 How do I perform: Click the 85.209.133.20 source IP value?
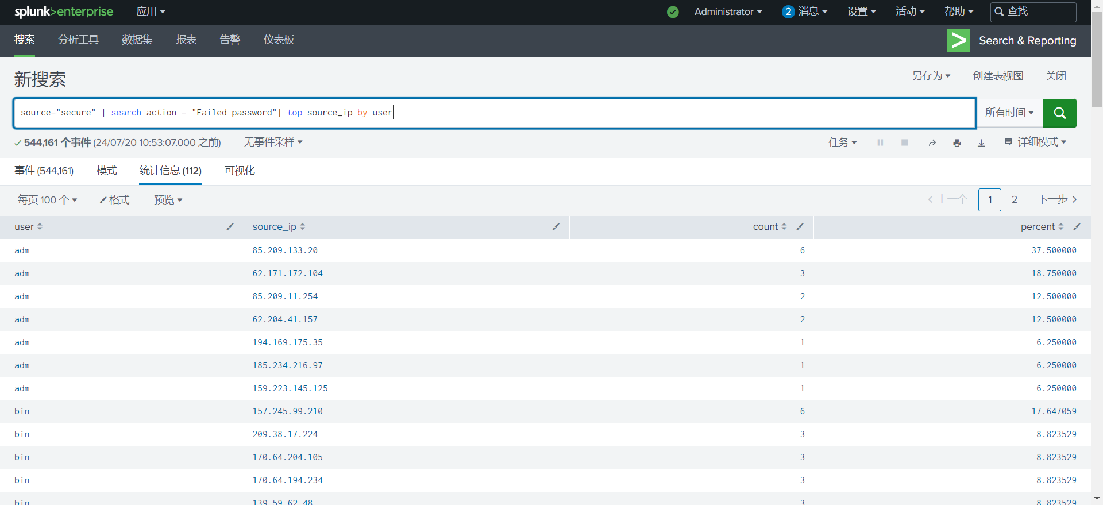click(285, 250)
